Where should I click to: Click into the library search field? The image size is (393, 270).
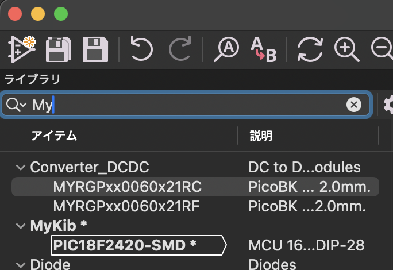[186, 105]
